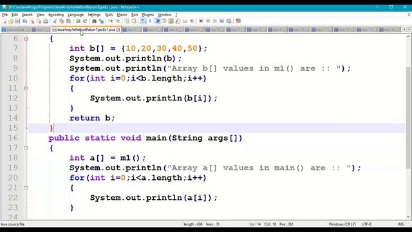This screenshot has width=412, height=232.
Task: Click the Paste toolbar icon
Action: tap(69, 21)
